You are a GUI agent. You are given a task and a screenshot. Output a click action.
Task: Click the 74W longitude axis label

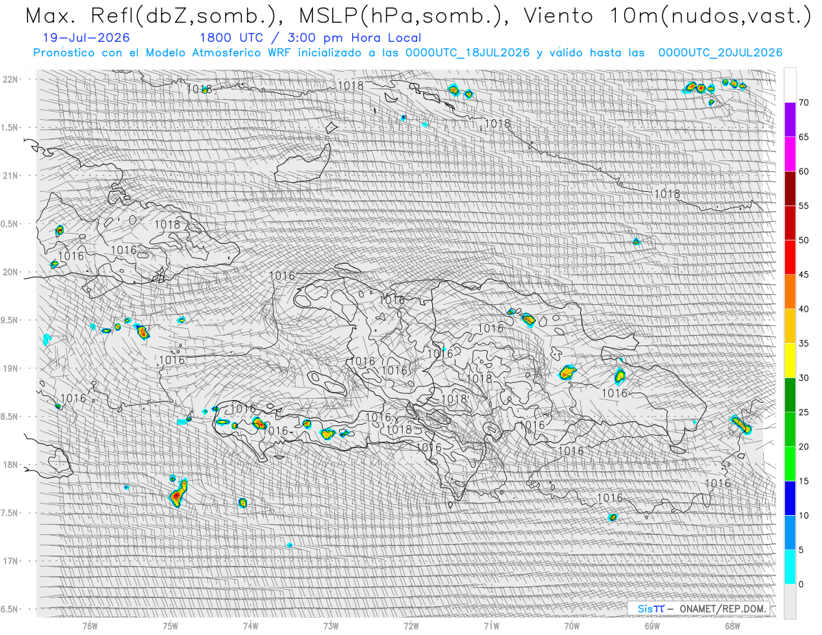[251, 626]
